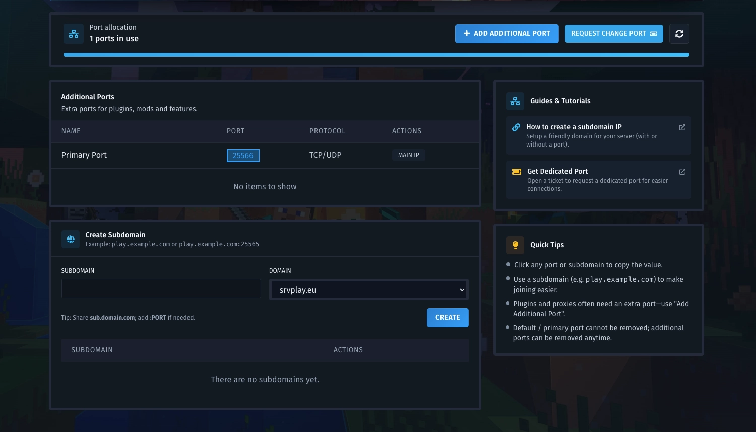Click the Main IP badge
Viewport: 756px width, 432px height.
409,155
